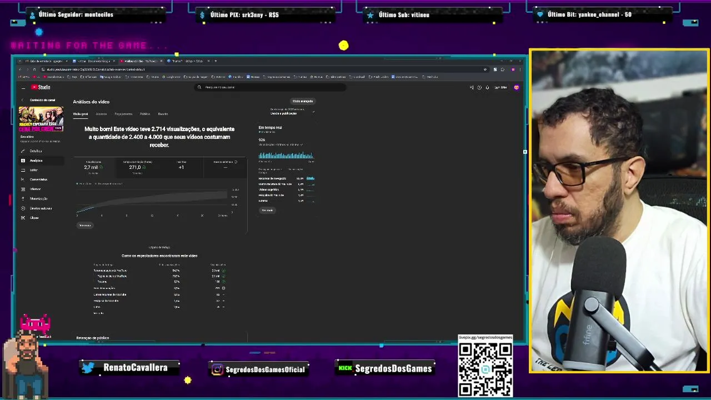Select the Tempo de exibição metric card
711x400 pixels.
click(x=137, y=167)
